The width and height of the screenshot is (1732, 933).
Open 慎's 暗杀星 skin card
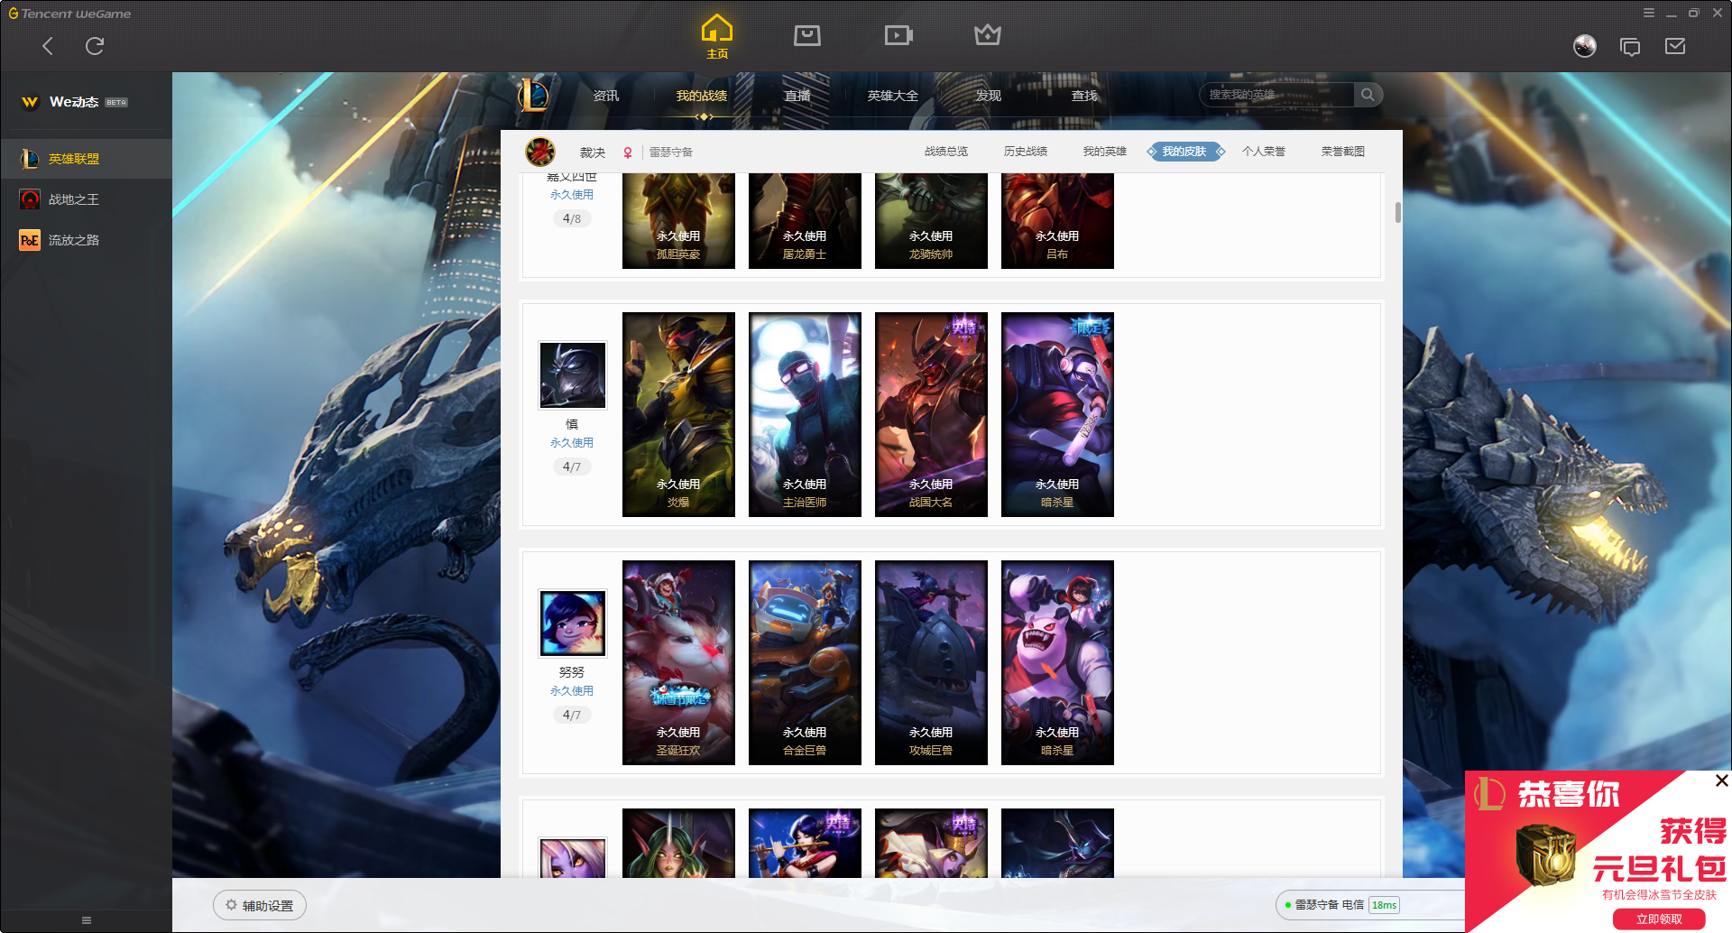[1057, 415]
